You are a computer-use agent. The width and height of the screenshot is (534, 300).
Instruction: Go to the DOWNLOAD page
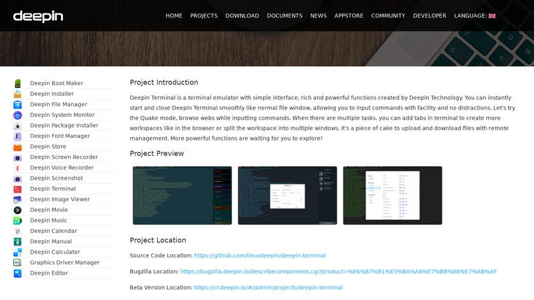coord(242,16)
